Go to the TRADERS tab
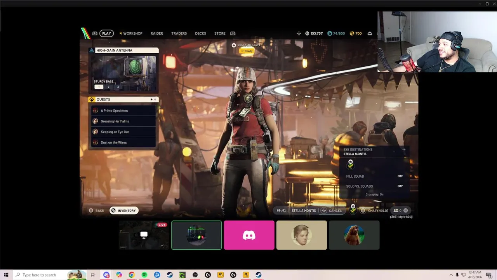 (179, 33)
